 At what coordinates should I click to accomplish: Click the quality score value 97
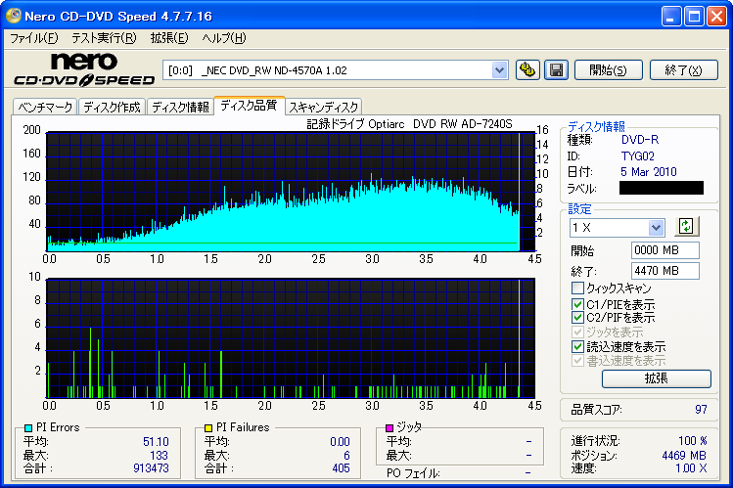pos(701,410)
